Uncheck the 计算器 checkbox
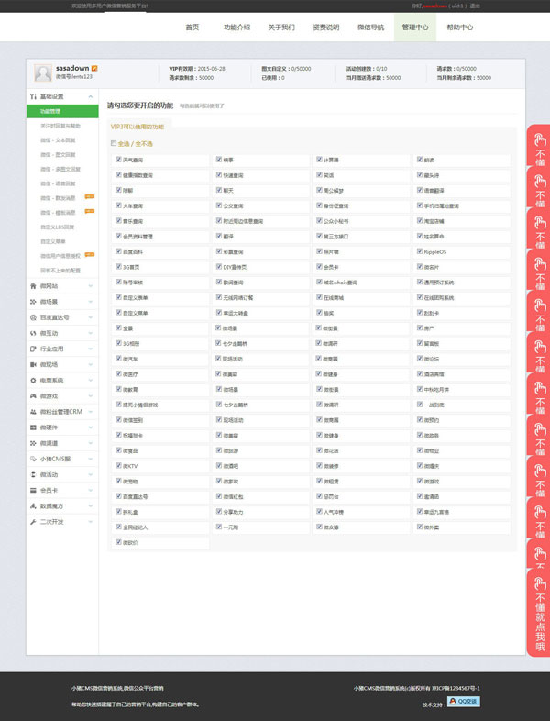This screenshot has height=721, width=550. 319,160
